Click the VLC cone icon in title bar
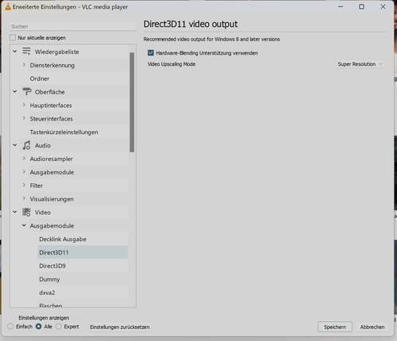The image size is (397, 341). click(8, 7)
